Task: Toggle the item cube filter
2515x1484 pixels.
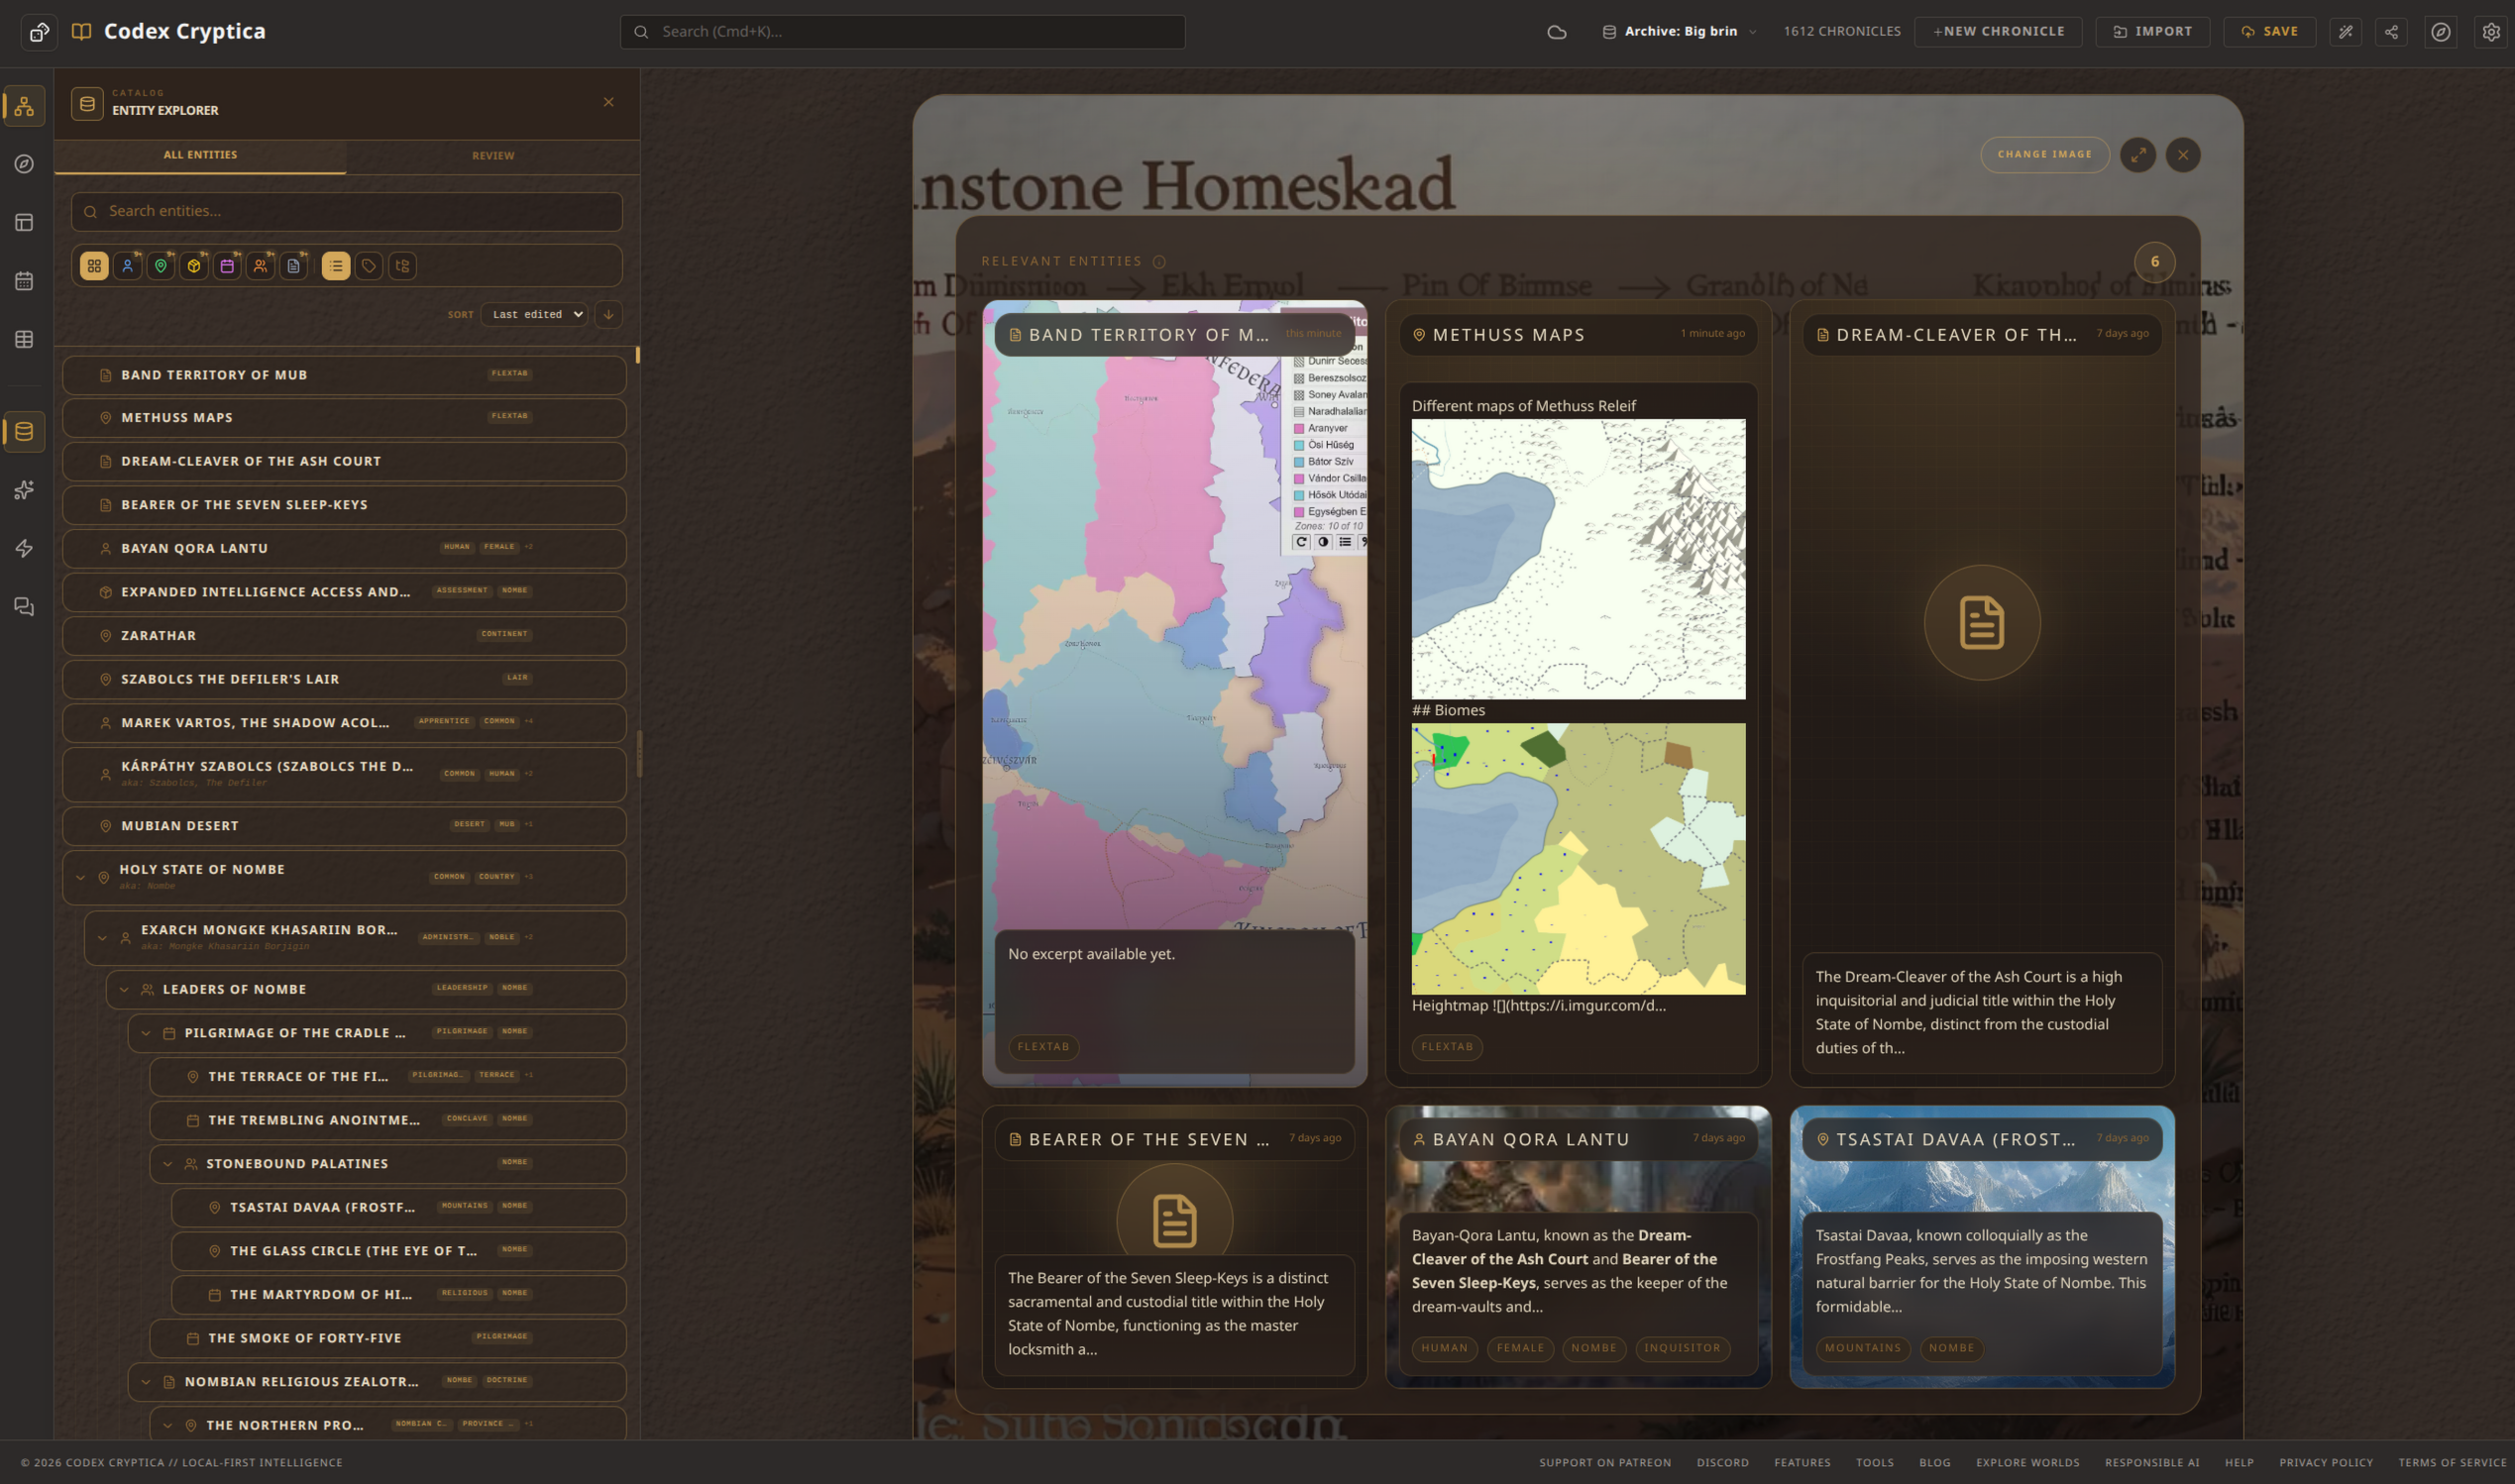Action: pos(194,266)
